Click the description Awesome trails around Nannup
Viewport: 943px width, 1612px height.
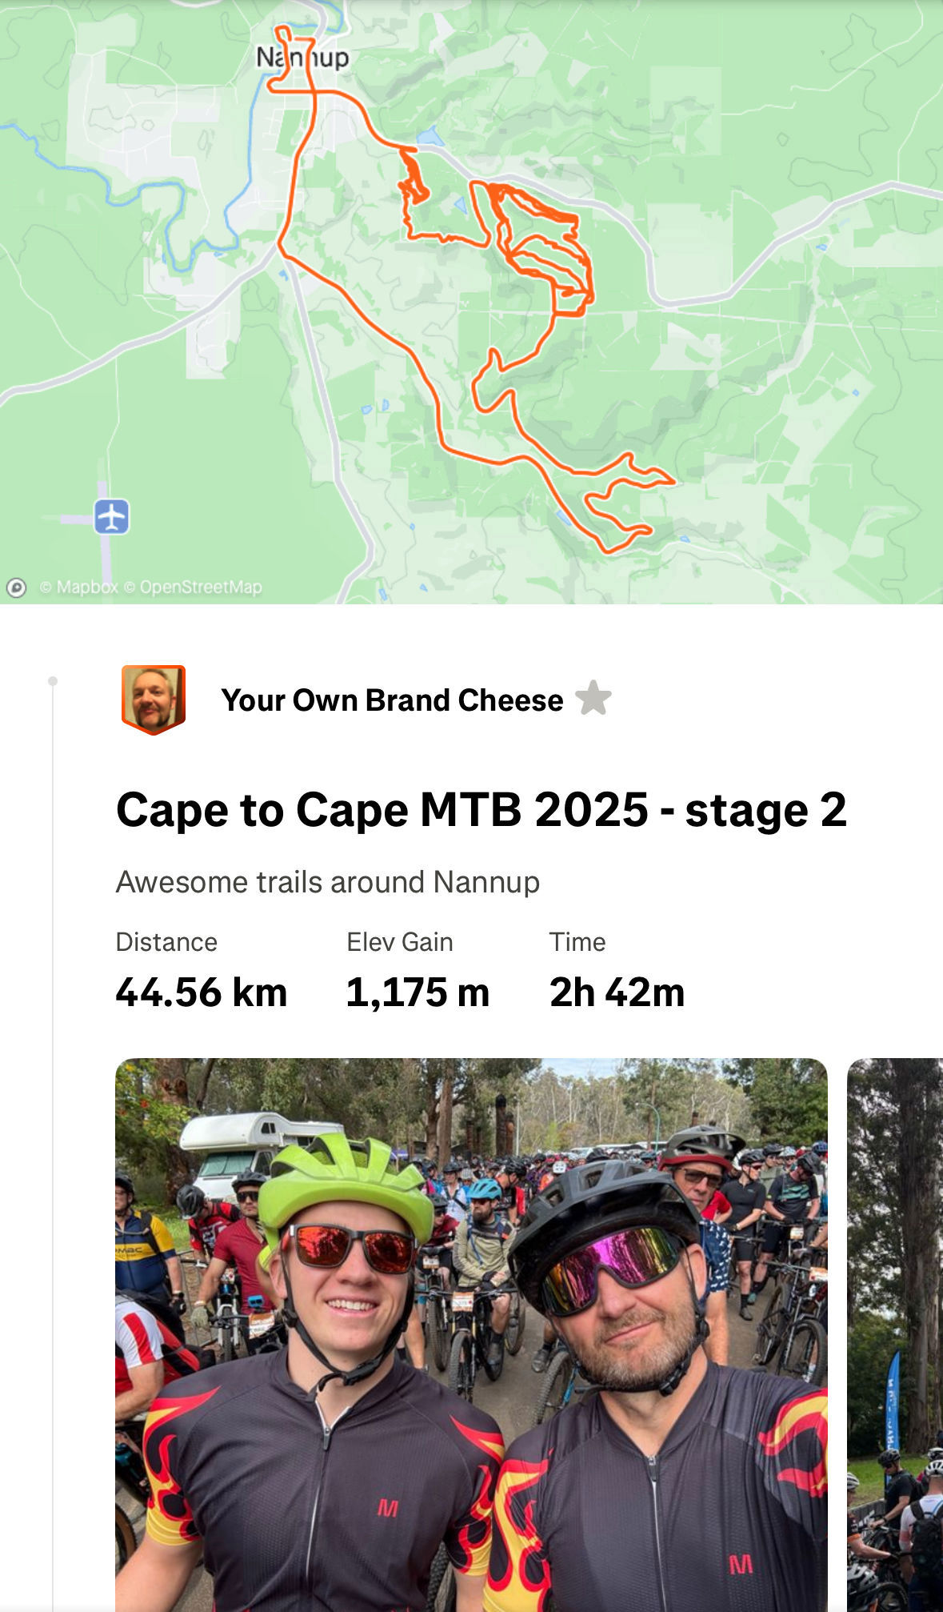pyautogui.click(x=327, y=882)
